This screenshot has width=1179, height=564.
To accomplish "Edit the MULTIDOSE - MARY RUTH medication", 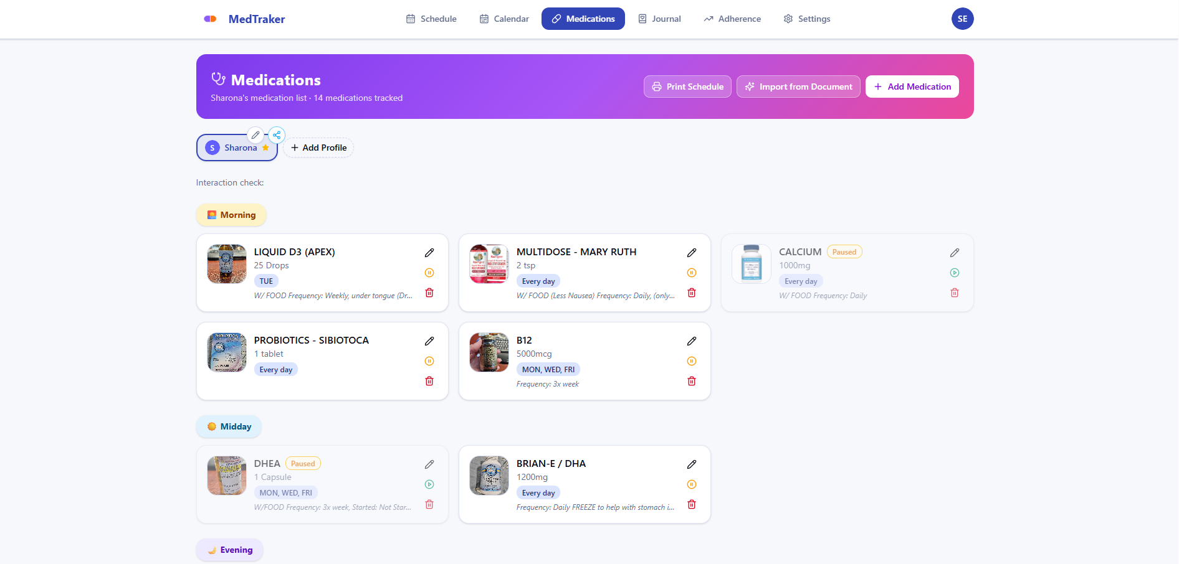I will click(692, 253).
